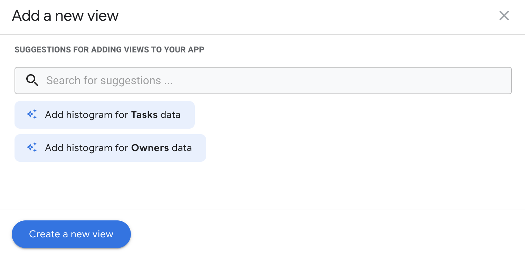525x258 pixels.
Task: Click the word Create on the blue button
Action: 45,234
